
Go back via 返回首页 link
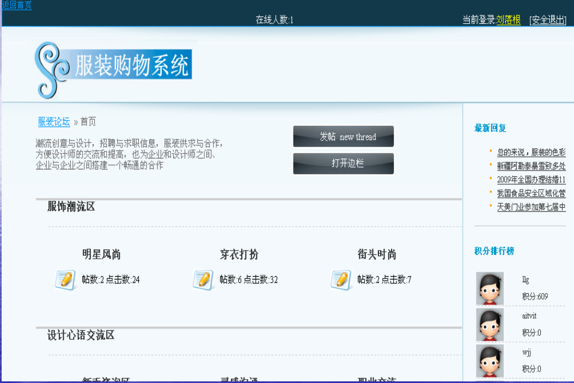coord(17,5)
